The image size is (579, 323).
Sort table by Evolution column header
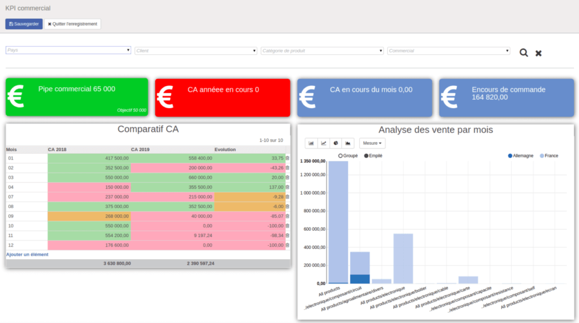coord(225,149)
